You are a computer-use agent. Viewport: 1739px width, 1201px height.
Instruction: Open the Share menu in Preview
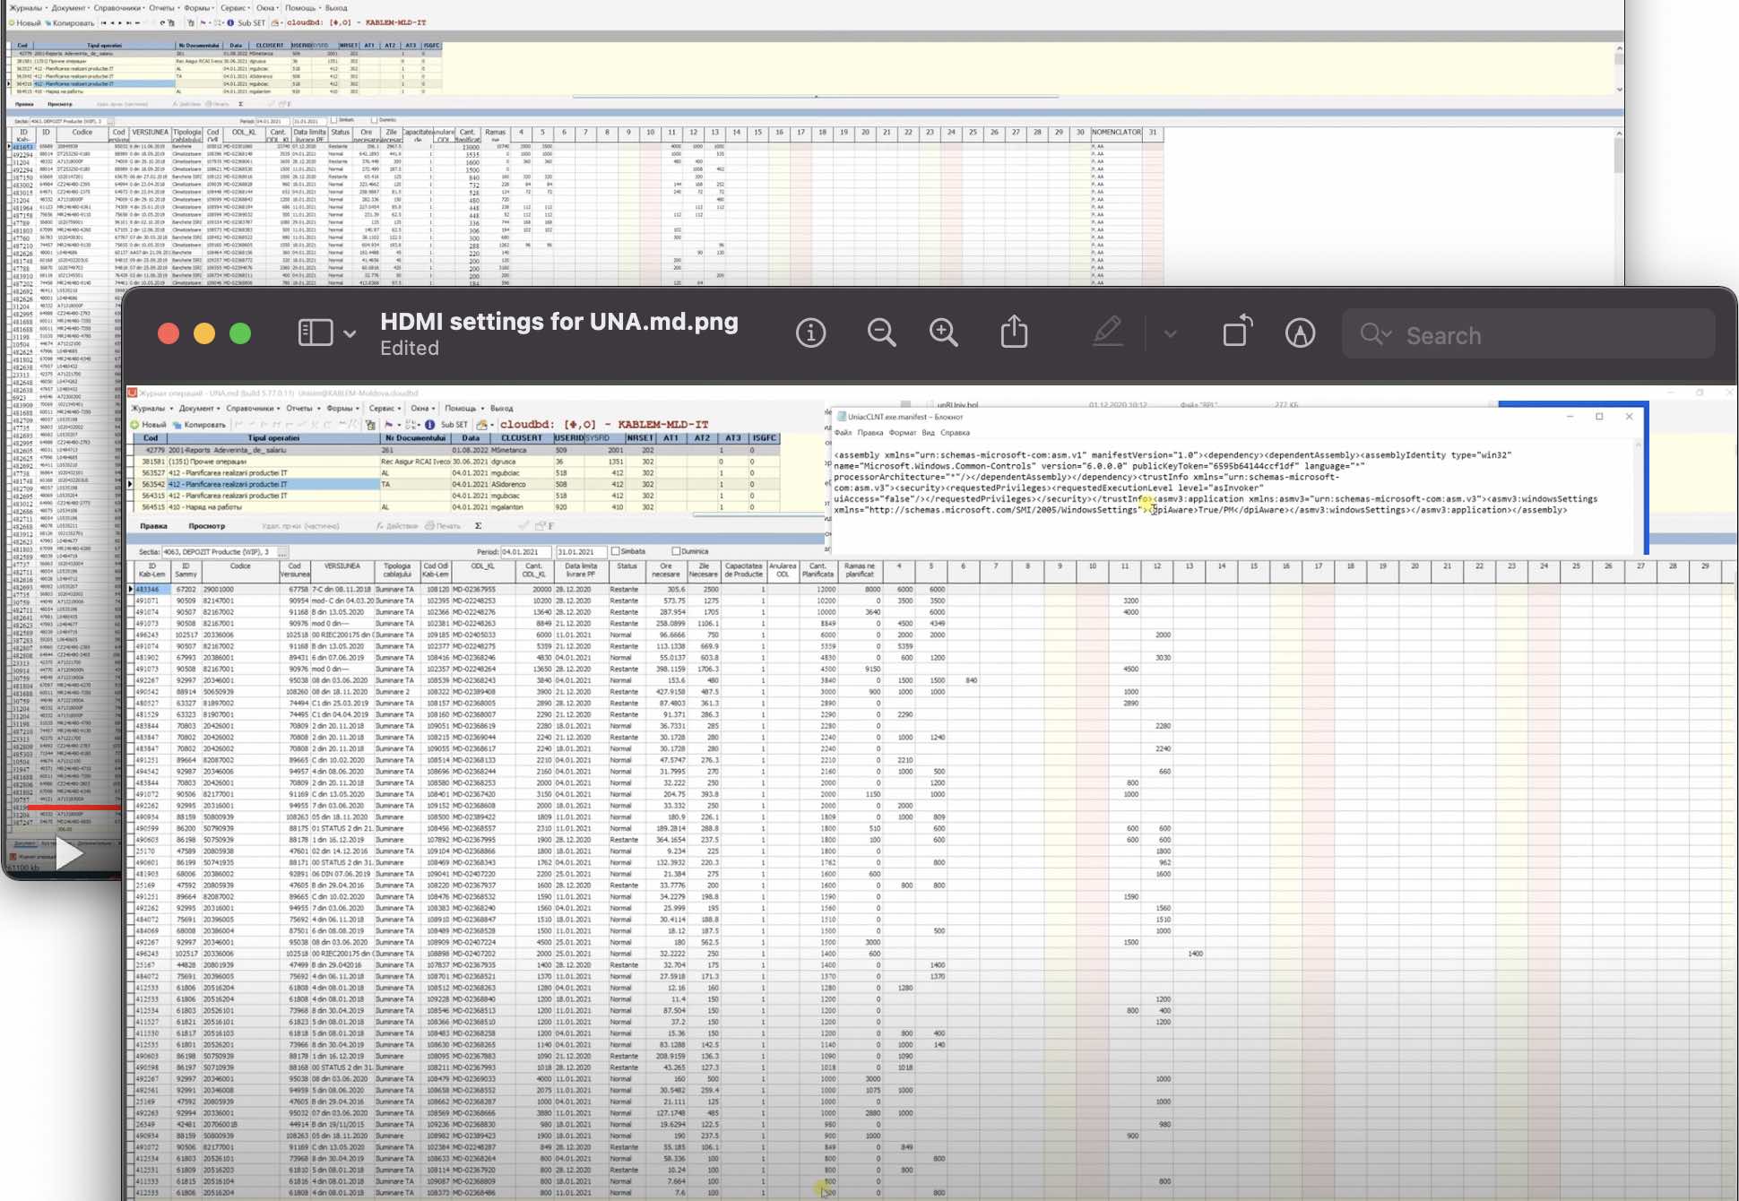point(1014,332)
